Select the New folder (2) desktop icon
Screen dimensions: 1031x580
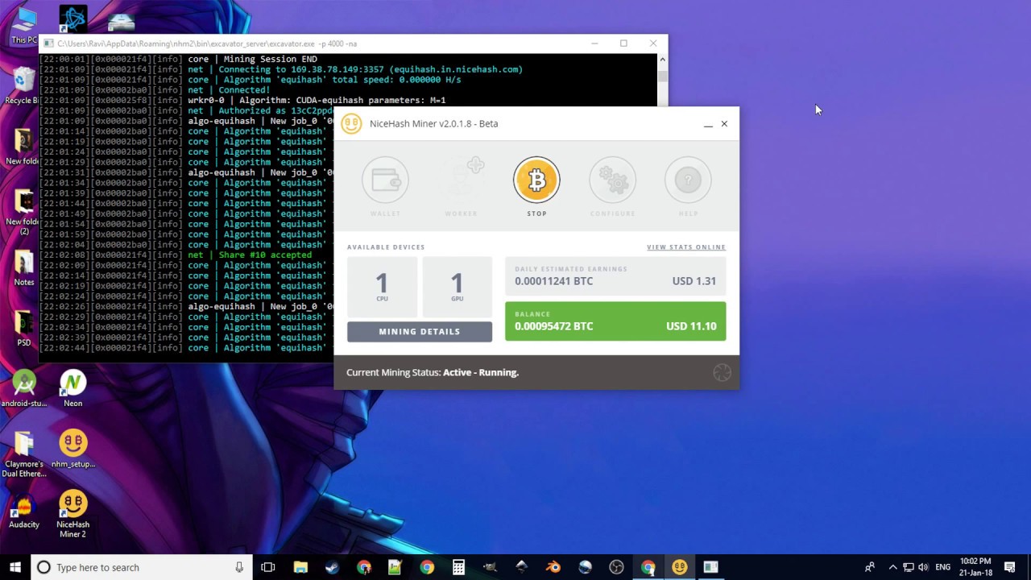[23, 213]
